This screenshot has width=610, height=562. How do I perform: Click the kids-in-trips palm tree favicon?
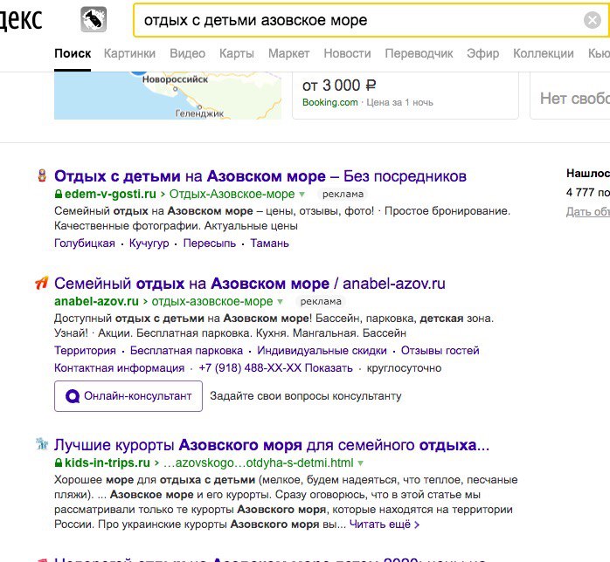tap(42, 443)
